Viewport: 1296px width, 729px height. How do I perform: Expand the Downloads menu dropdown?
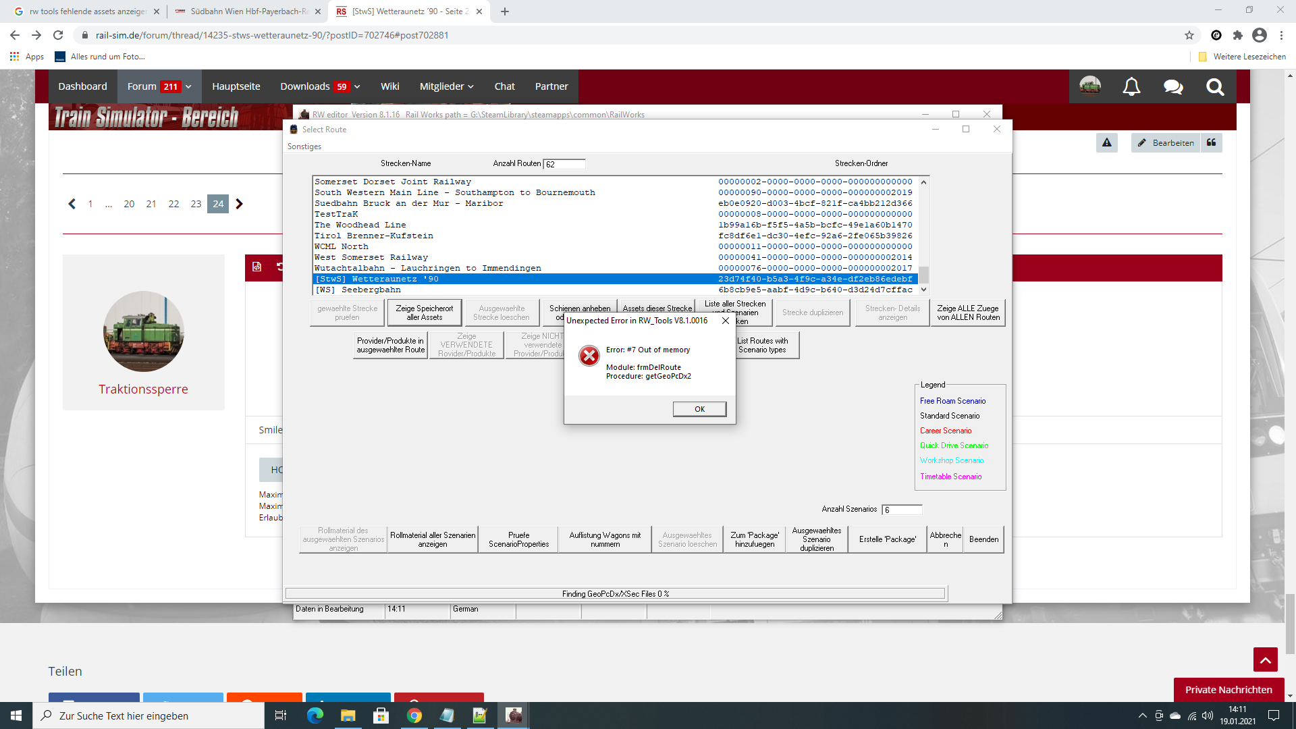(357, 86)
